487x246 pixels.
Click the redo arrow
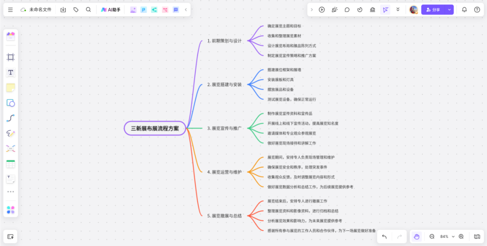point(400,237)
